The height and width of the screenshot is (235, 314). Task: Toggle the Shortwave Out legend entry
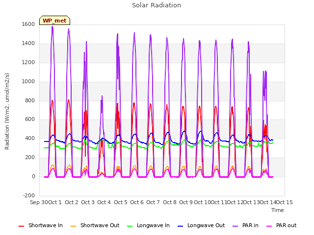coord(95,225)
